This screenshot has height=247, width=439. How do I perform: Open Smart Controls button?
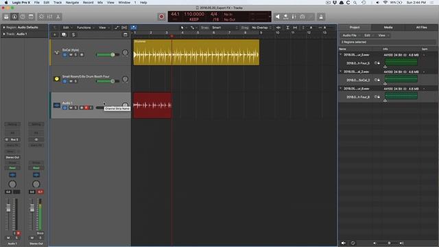click(x=41, y=16)
